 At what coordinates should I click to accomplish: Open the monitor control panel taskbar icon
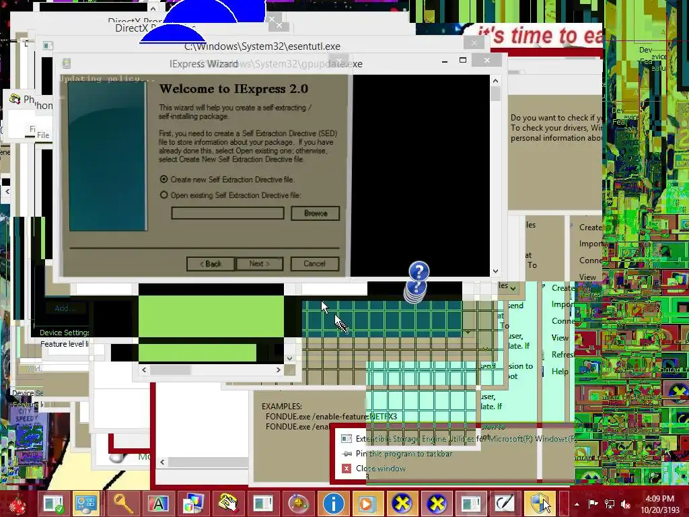click(x=87, y=504)
